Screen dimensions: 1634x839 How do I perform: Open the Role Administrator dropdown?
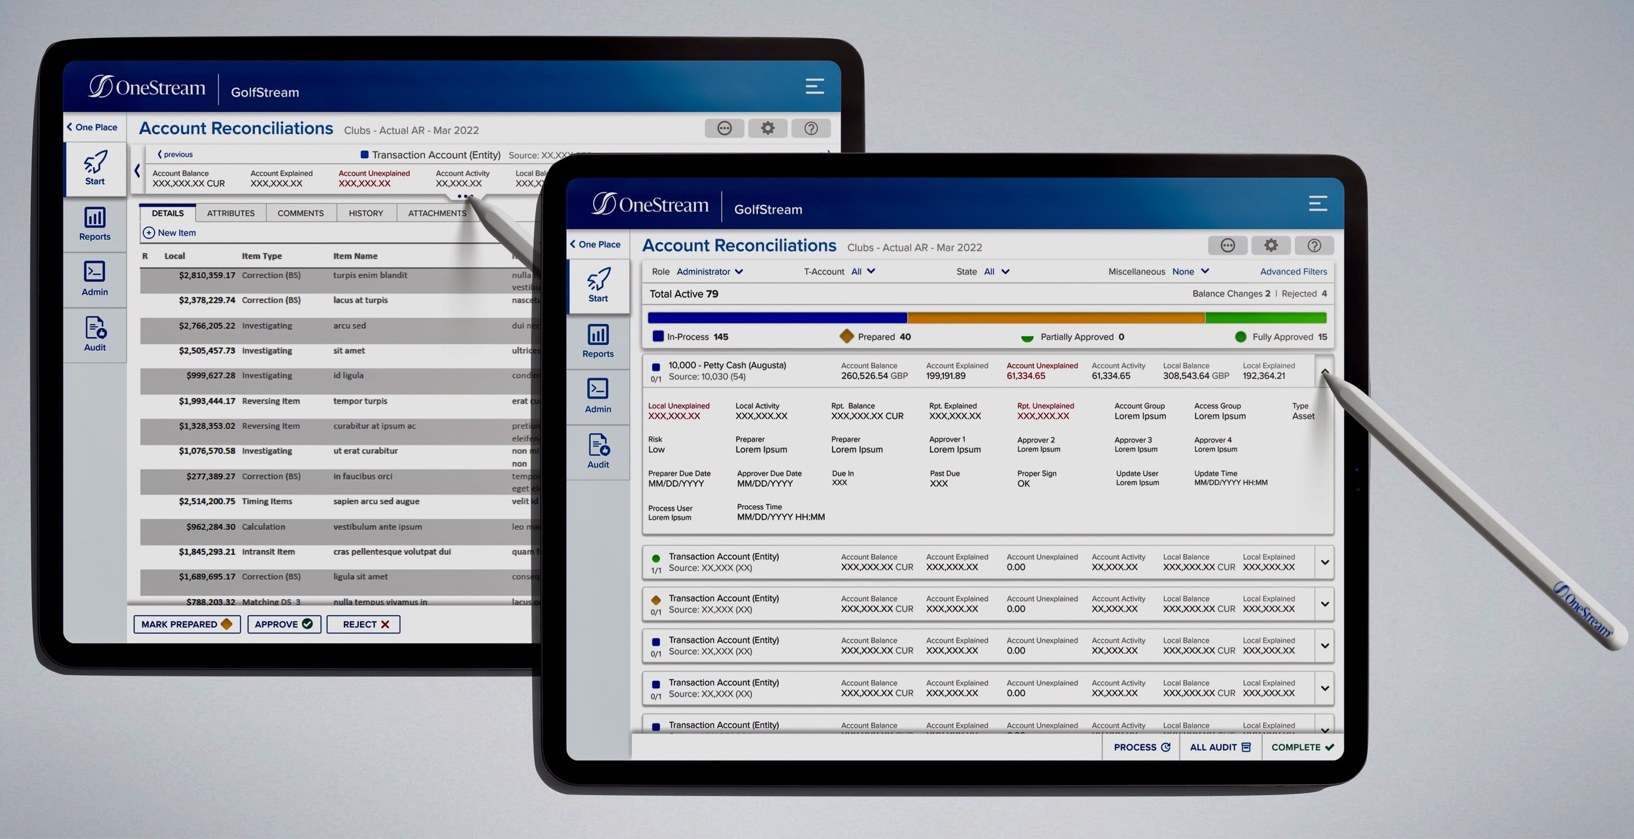(x=709, y=272)
